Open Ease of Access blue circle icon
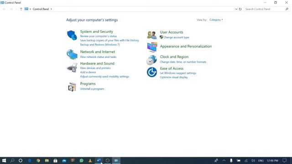The height and width of the screenshot is (164, 292). pyautogui.click(x=152, y=72)
